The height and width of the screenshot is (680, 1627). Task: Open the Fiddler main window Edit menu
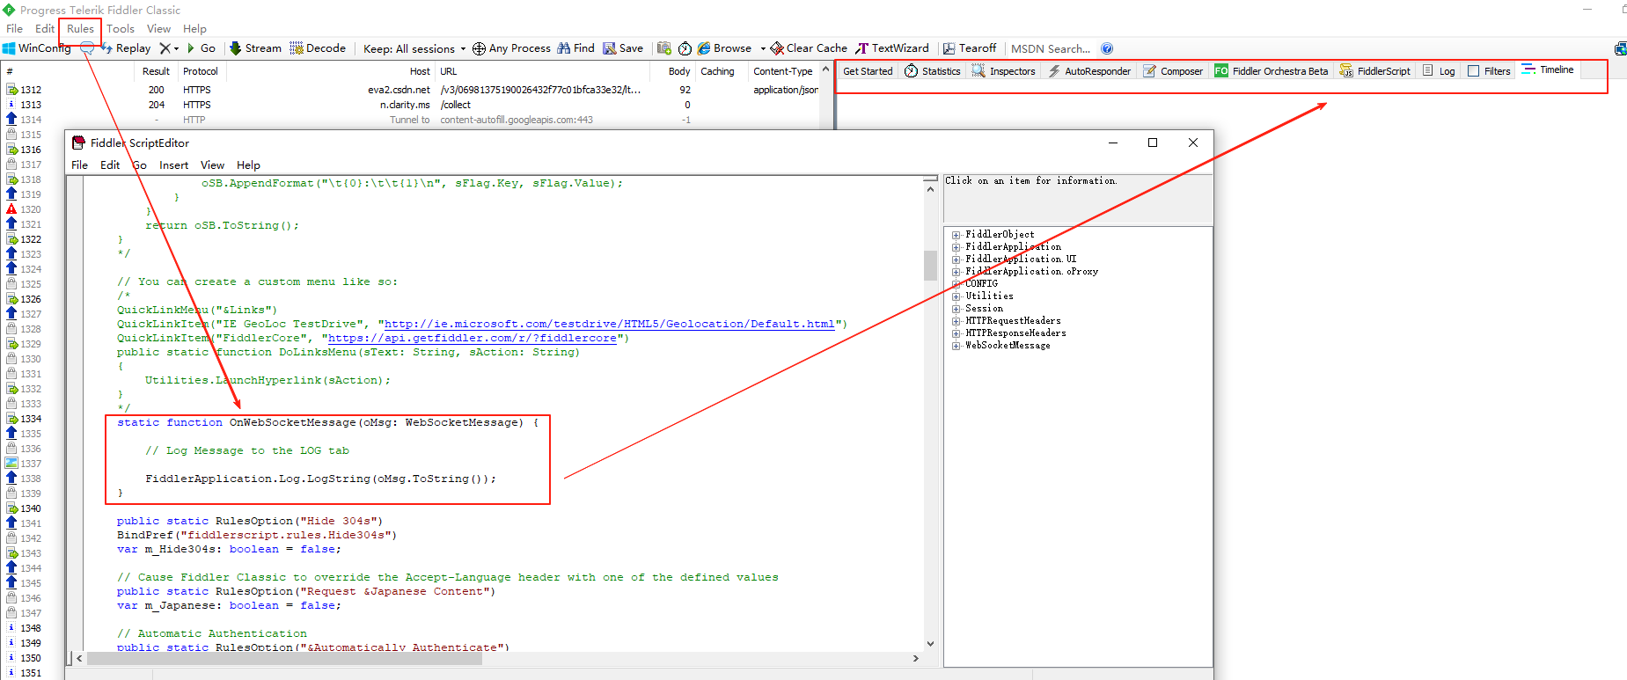pyautogui.click(x=45, y=28)
